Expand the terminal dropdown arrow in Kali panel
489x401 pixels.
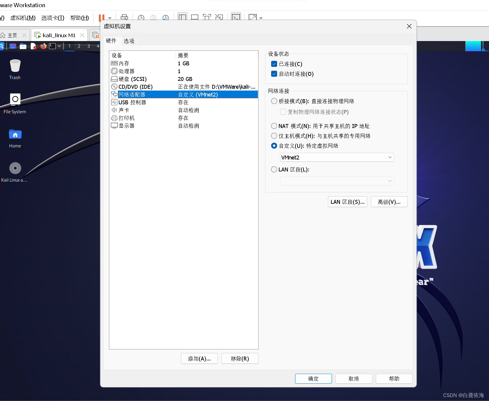[59, 46]
